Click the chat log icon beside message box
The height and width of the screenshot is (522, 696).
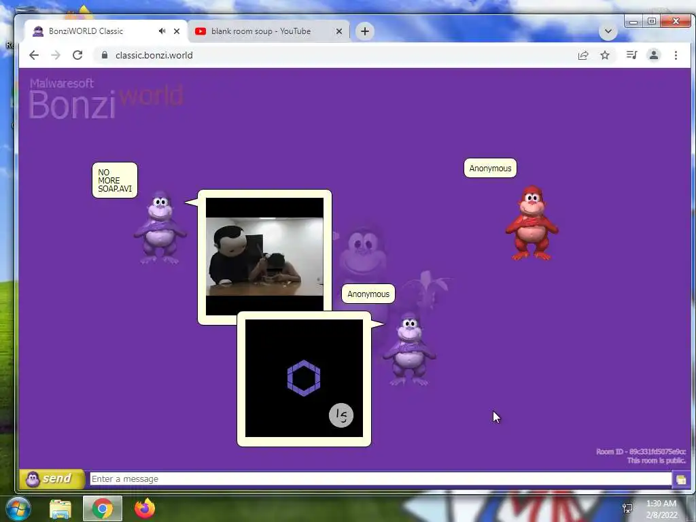(x=681, y=479)
